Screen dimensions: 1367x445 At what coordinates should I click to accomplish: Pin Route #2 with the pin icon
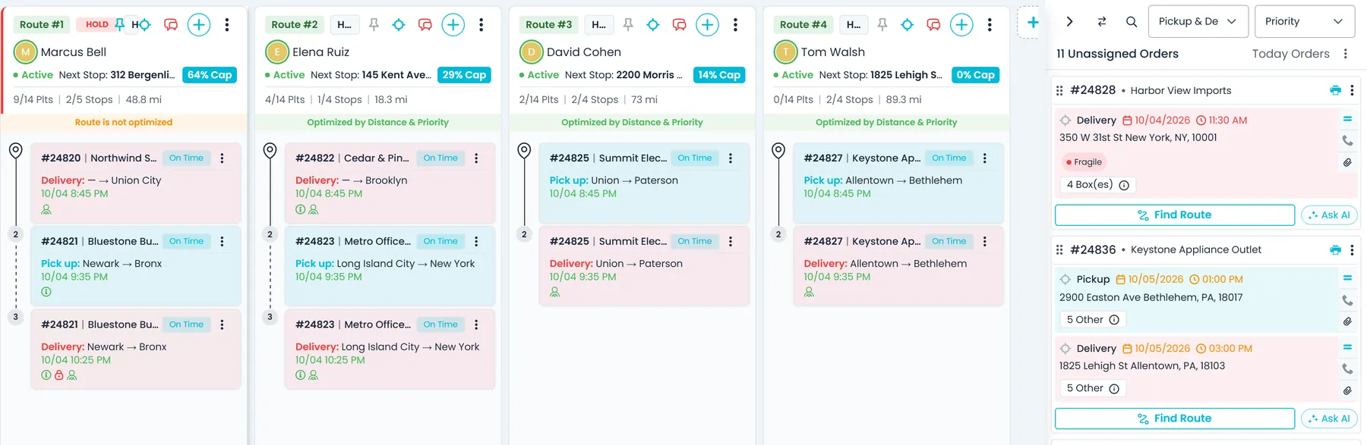pos(374,25)
